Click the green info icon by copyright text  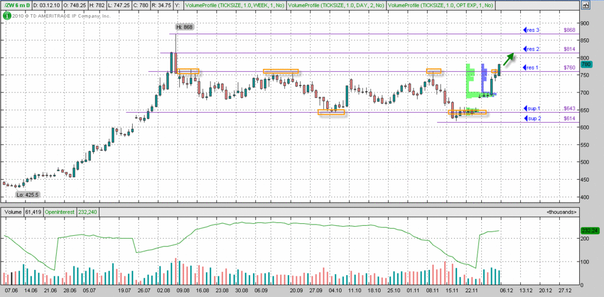pyautogui.click(x=6, y=15)
